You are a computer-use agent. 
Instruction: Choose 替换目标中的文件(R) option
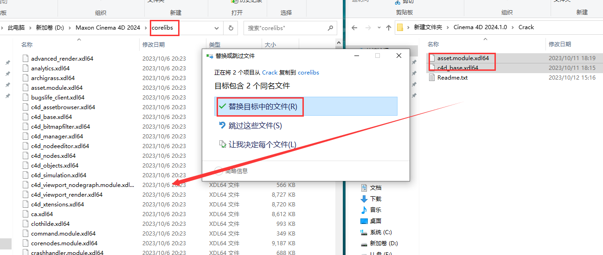(263, 107)
